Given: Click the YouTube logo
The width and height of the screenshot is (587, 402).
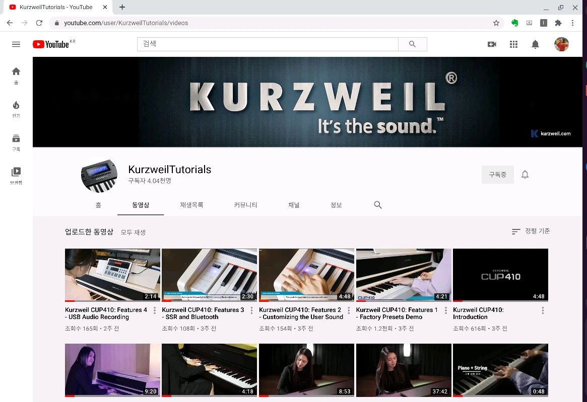Looking at the screenshot, I should pos(51,44).
